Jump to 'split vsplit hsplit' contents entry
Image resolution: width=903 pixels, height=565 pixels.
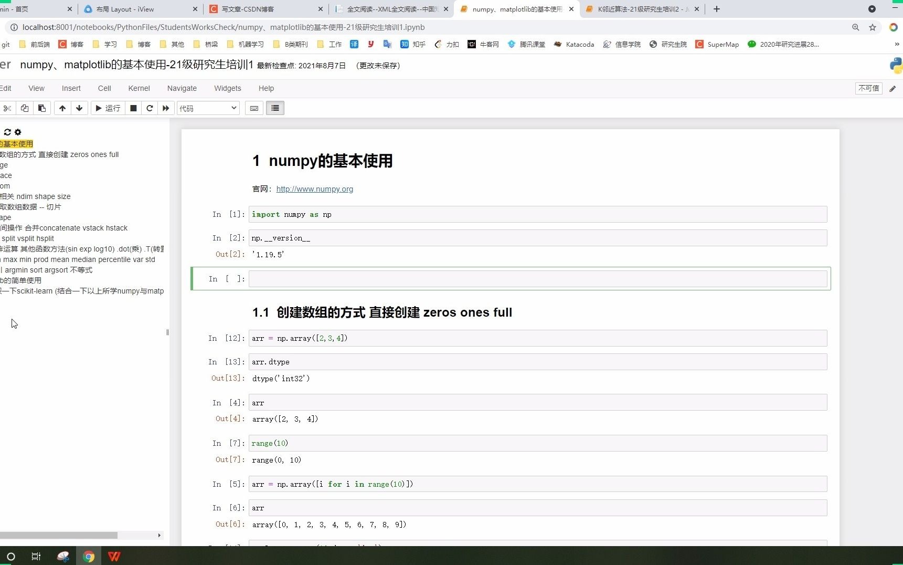27,238
